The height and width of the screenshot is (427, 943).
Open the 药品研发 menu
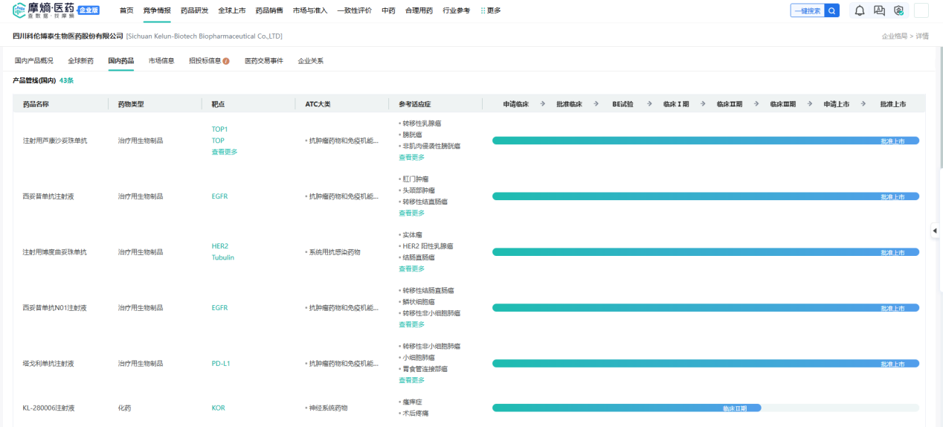(x=194, y=10)
